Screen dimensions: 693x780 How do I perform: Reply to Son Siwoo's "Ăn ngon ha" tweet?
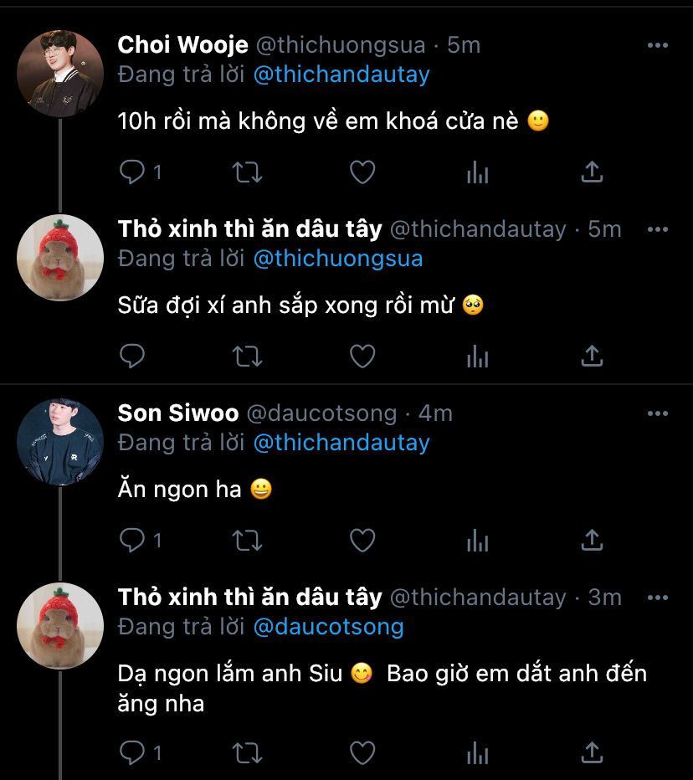pos(133,541)
